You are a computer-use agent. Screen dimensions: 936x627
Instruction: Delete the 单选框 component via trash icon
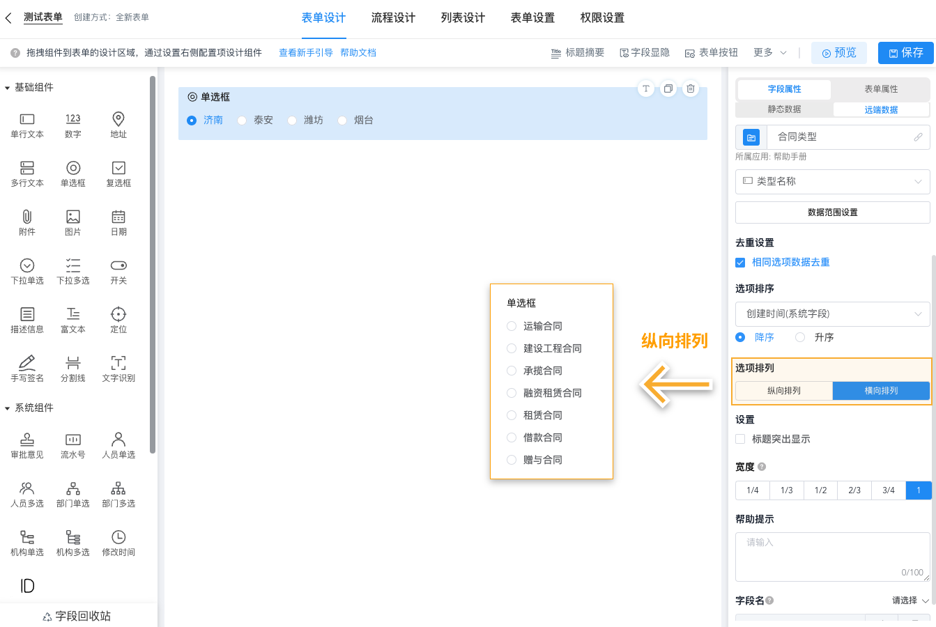click(691, 88)
